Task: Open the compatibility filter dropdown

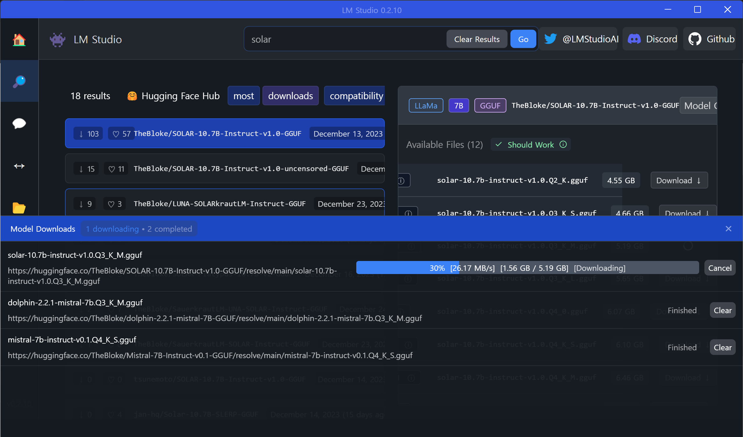Action: coord(355,96)
